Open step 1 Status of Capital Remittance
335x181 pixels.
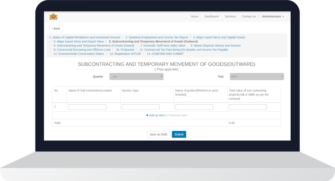[x=85, y=37]
